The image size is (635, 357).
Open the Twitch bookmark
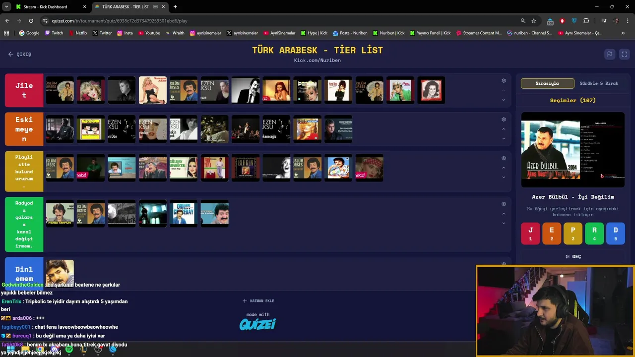click(x=54, y=33)
